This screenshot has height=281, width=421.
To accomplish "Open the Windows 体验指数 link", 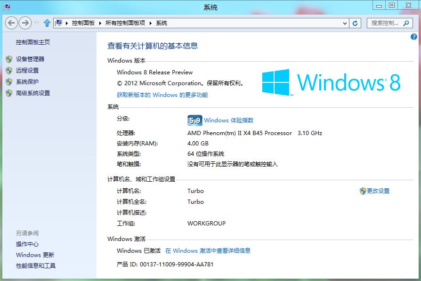I will pos(229,120).
